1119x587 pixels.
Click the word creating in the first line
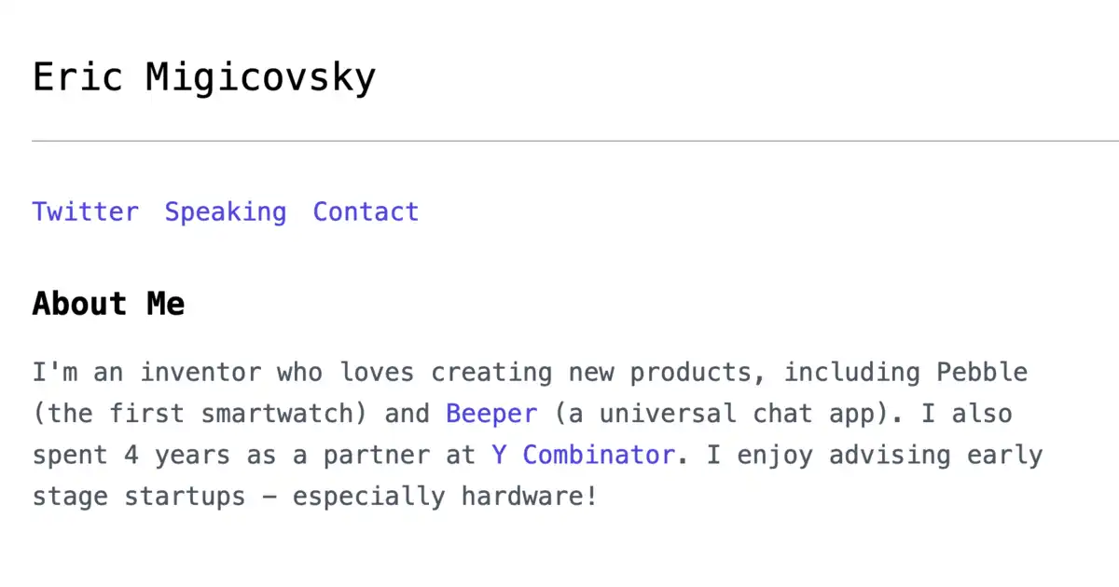[x=490, y=373]
